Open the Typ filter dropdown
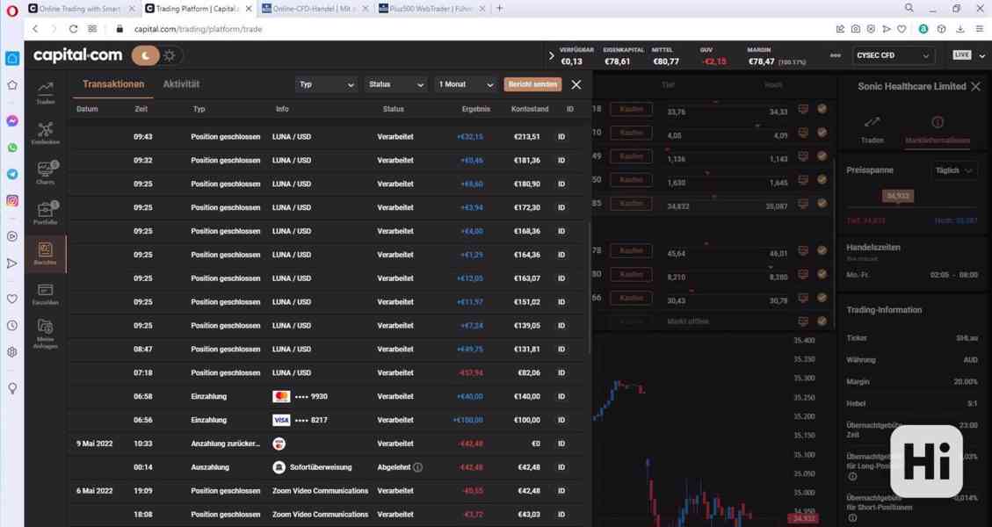Viewport: 992px width, 527px height. [326, 84]
